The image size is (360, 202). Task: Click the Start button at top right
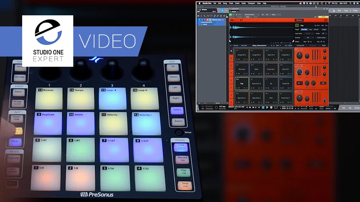[x=339, y=11]
